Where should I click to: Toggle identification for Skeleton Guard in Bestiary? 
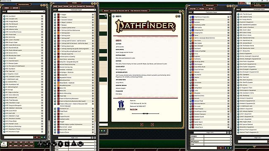click(x=229, y=117)
